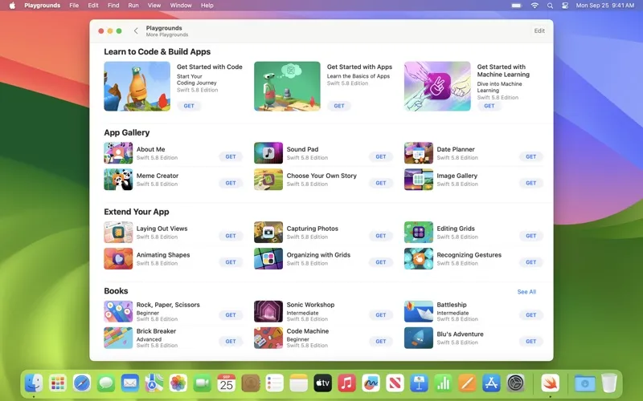Go back with the toolbar chevron
Viewport: 643px width, 401px height.
click(x=136, y=30)
